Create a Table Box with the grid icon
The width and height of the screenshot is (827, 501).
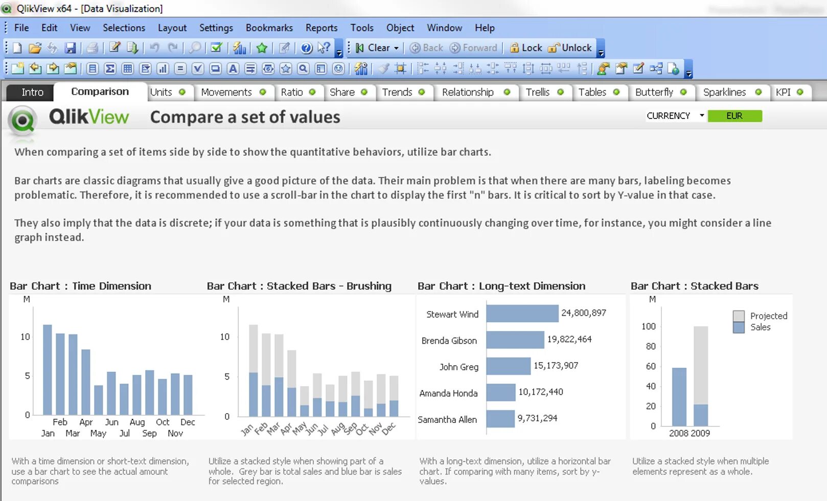(128, 68)
